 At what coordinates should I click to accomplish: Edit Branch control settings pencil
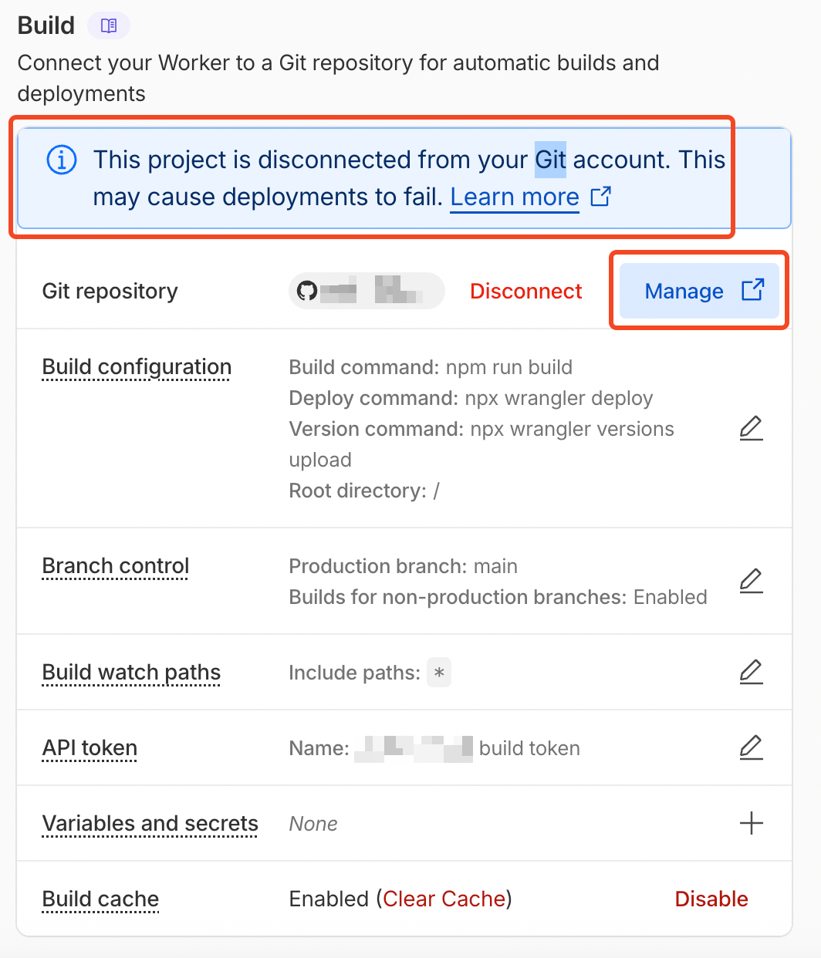(x=751, y=581)
